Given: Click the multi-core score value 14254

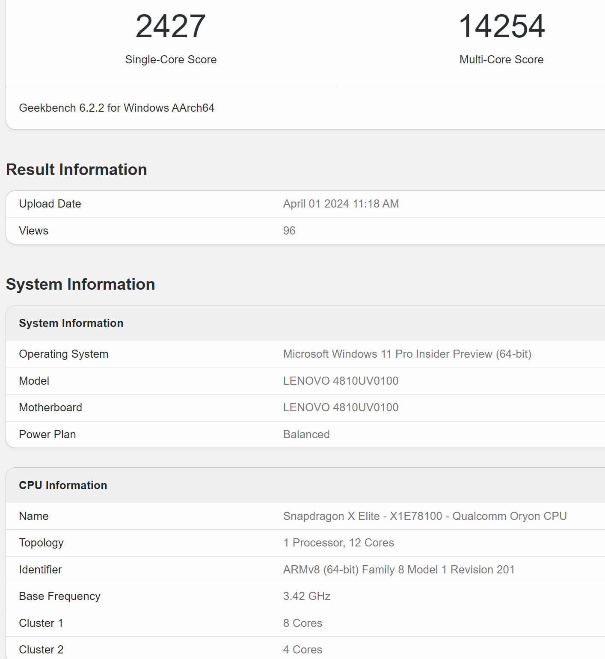Looking at the screenshot, I should [501, 27].
